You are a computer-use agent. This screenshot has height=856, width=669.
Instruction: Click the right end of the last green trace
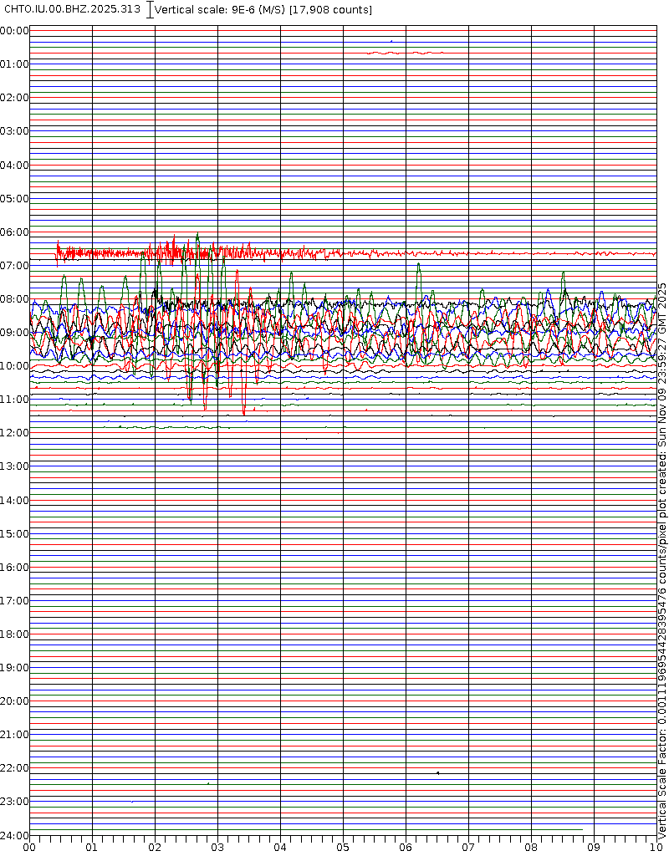click(582, 829)
